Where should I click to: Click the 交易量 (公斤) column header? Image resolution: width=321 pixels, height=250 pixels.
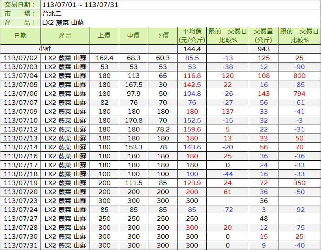tap(263, 36)
